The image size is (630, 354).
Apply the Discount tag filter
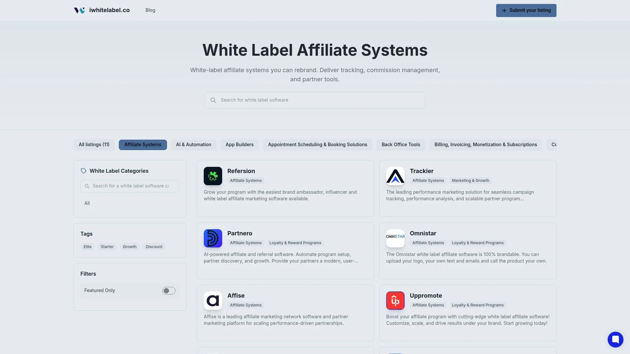point(154,246)
